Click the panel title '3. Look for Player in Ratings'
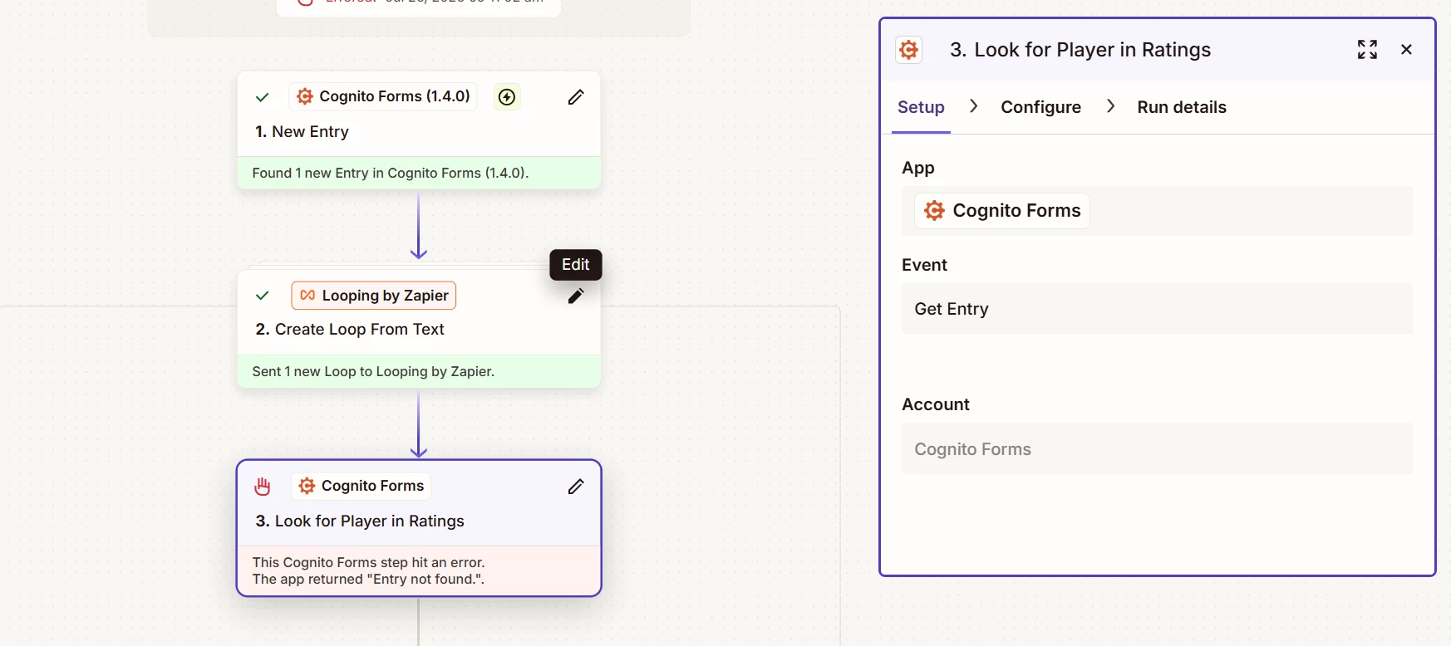This screenshot has width=1451, height=646. coord(1080,50)
